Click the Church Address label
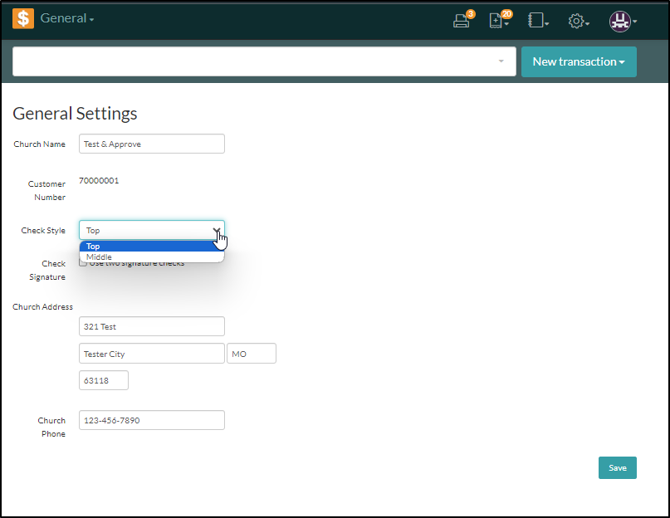 click(42, 307)
